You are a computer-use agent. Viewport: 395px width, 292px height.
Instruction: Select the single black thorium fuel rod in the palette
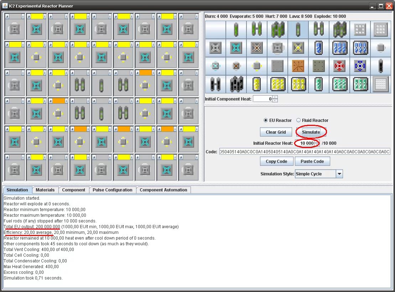pyautogui.click(x=381, y=66)
